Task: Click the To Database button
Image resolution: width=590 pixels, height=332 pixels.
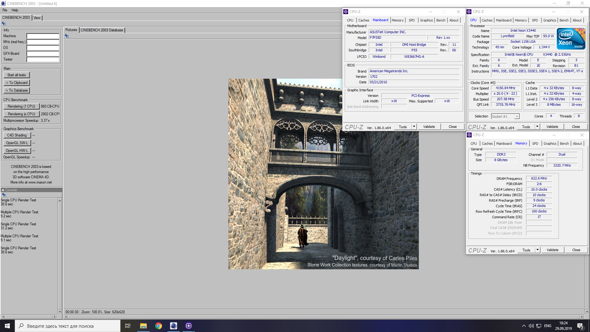Action: pyautogui.click(x=17, y=90)
